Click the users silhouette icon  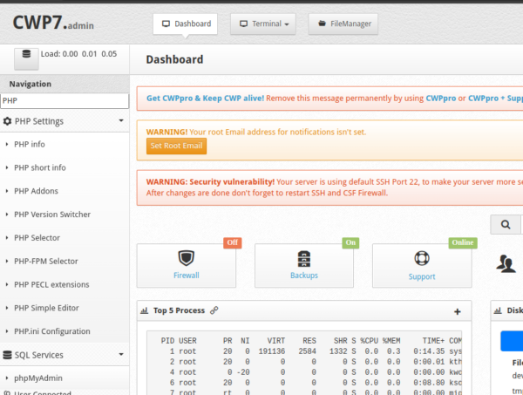coord(506,263)
